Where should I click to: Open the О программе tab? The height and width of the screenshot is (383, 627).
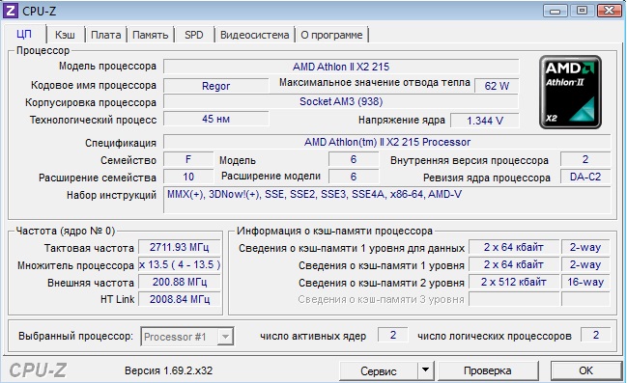click(331, 35)
